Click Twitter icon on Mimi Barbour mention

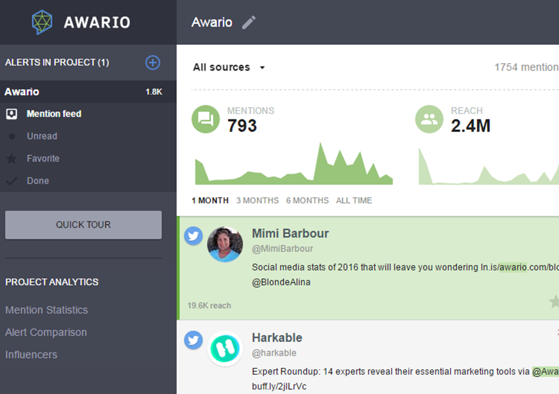coord(193,235)
